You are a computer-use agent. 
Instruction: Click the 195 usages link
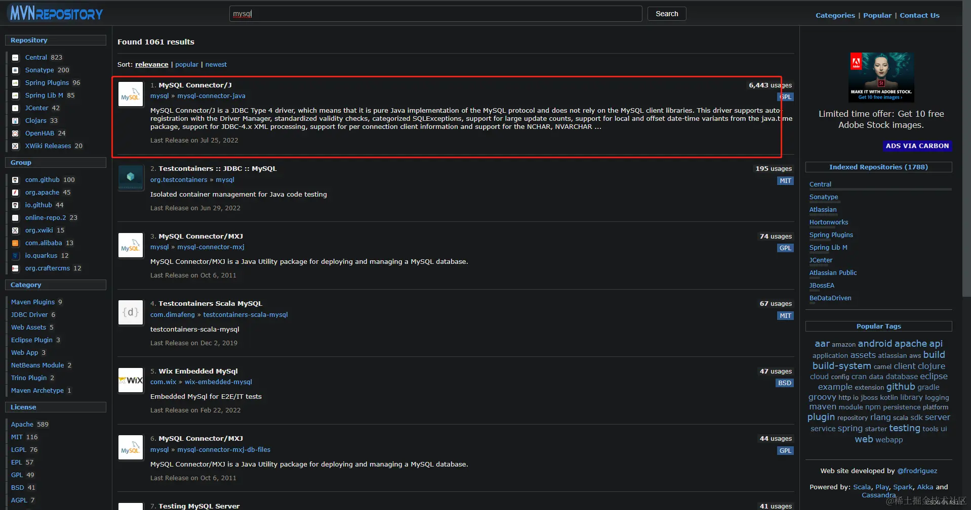774,169
